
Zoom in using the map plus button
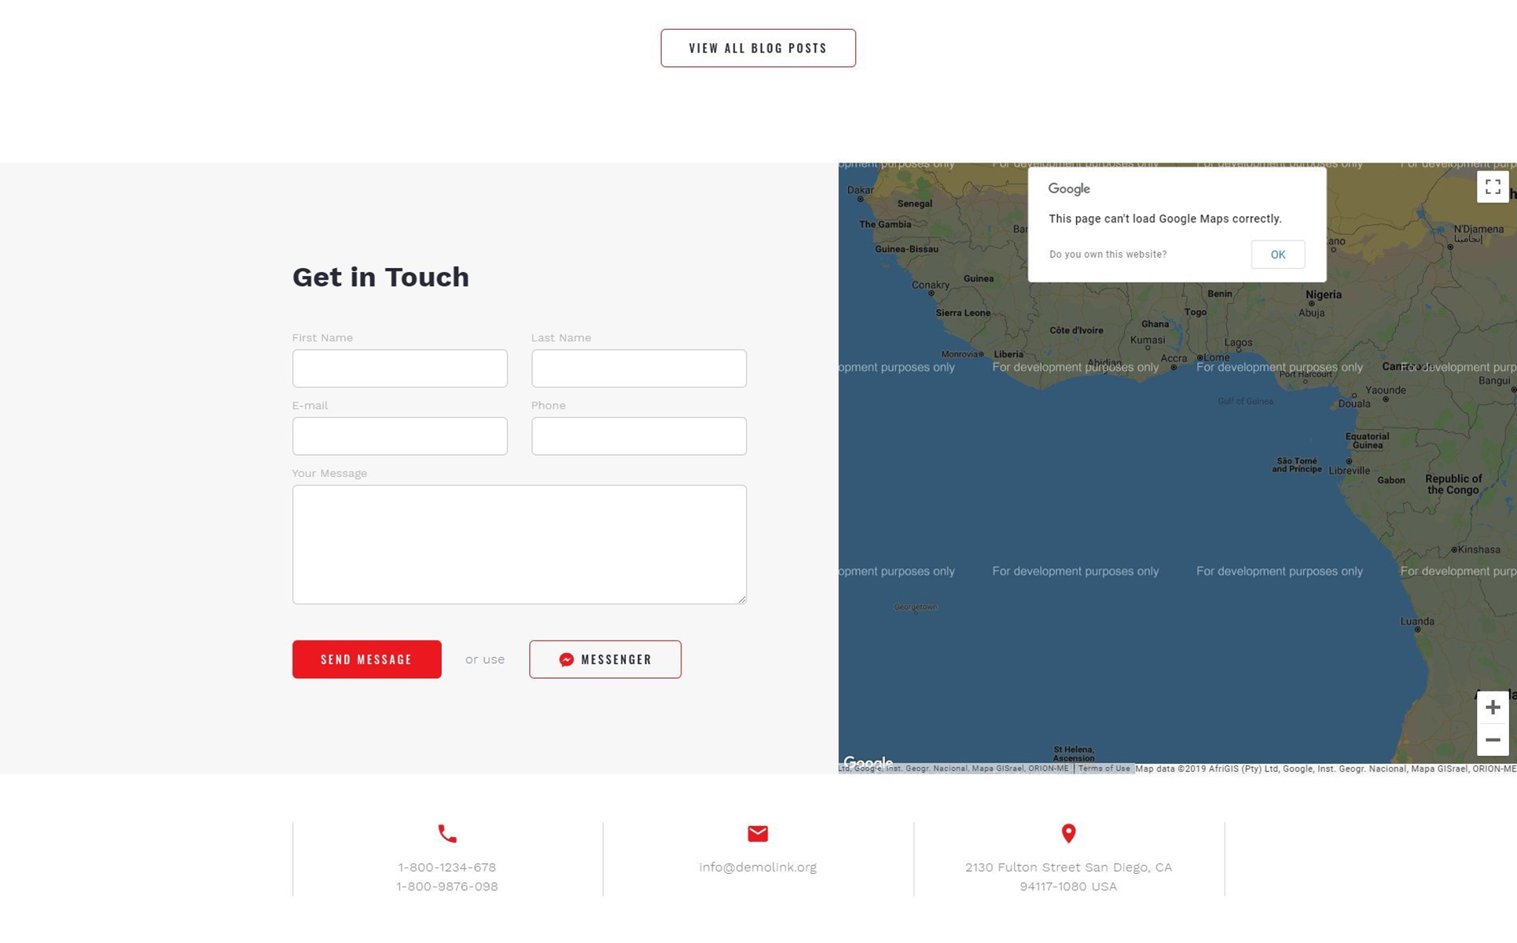pyautogui.click(x=1492, y=707)
